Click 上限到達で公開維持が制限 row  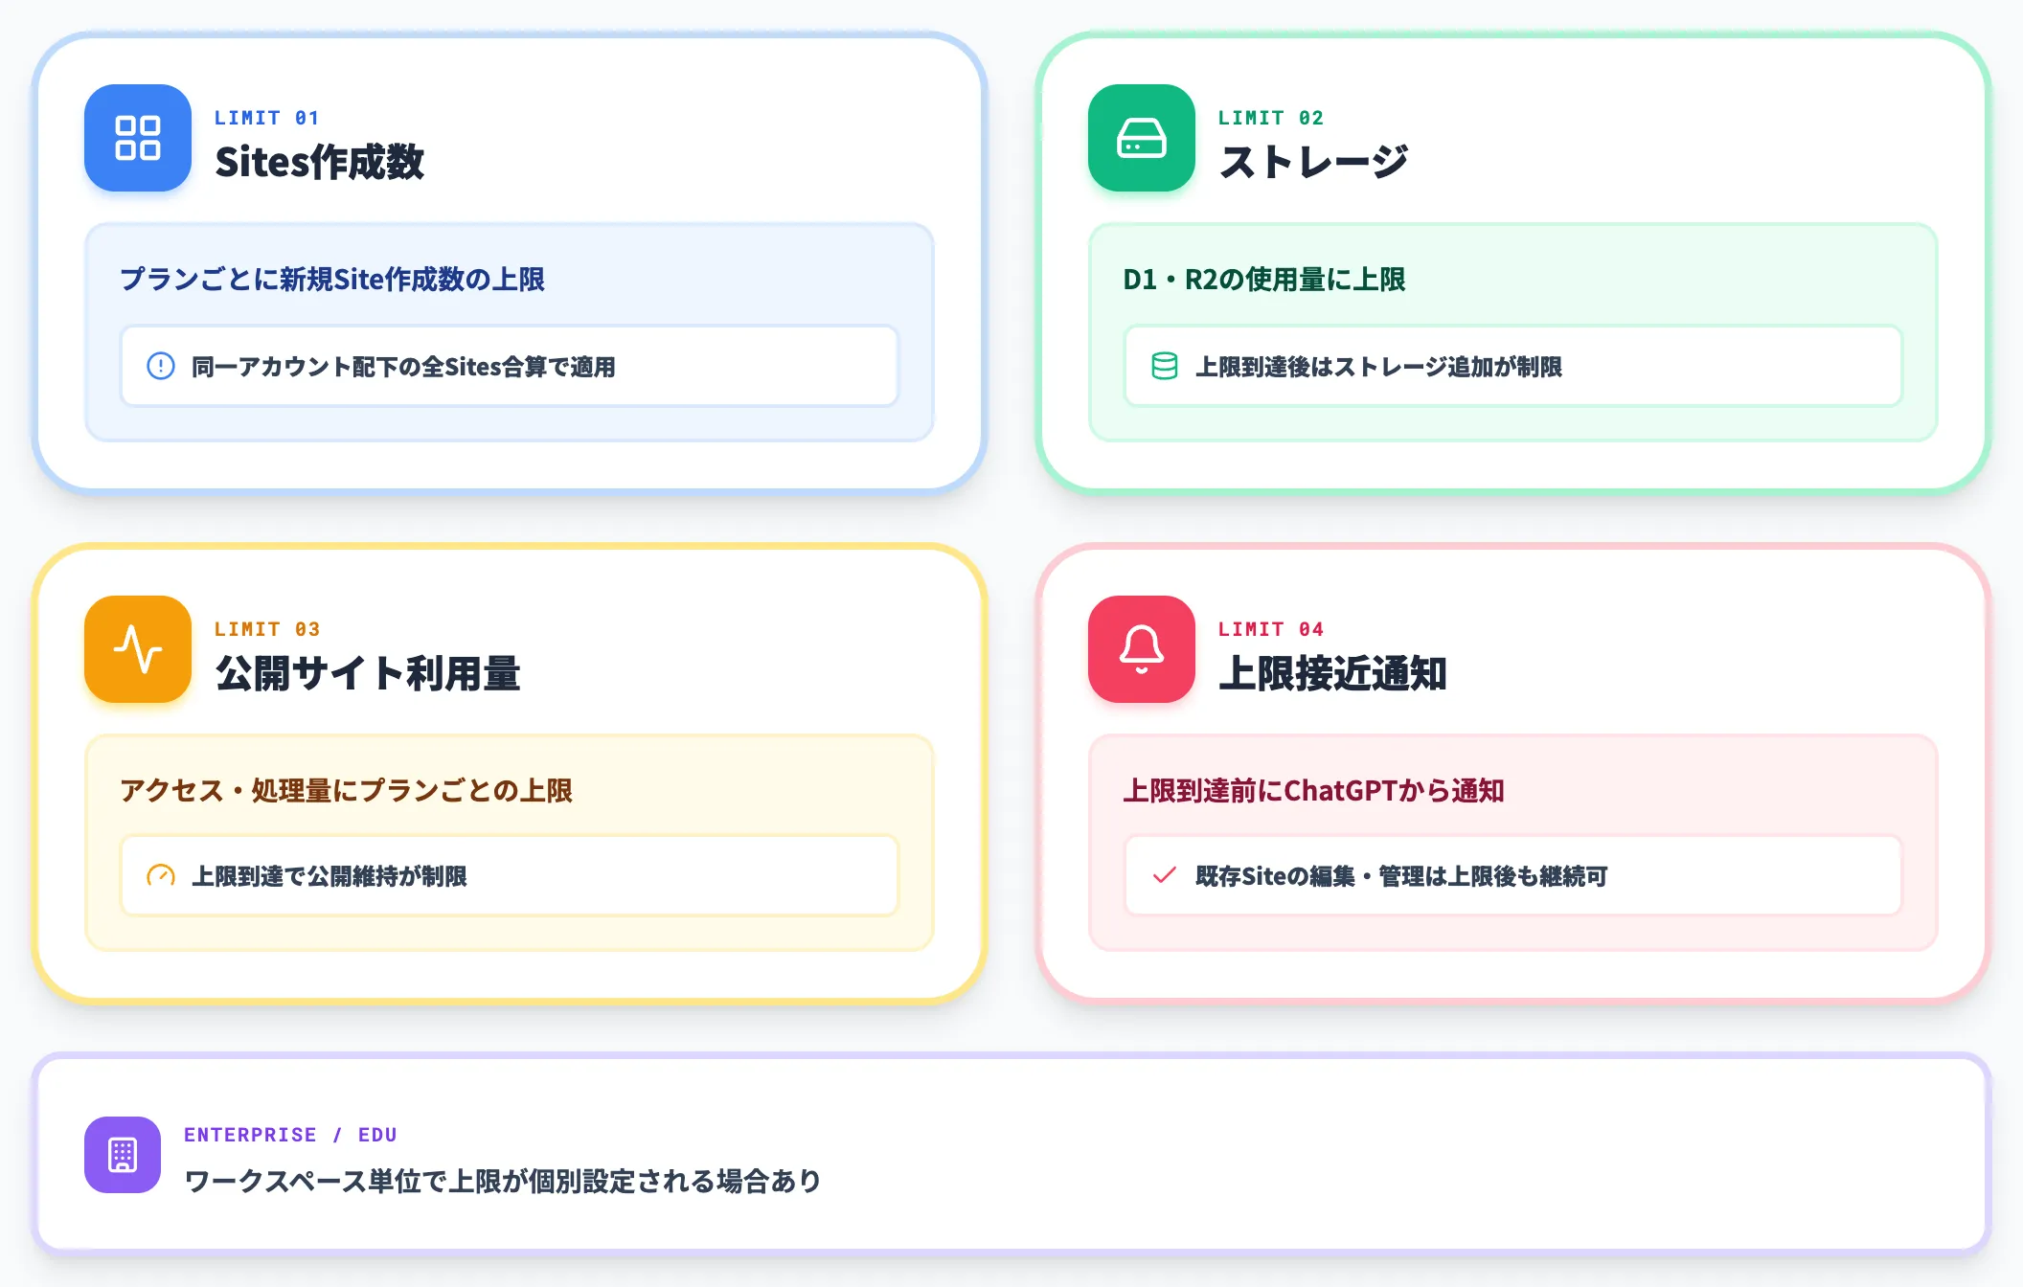pyautogui.click(x=510, y=875)
